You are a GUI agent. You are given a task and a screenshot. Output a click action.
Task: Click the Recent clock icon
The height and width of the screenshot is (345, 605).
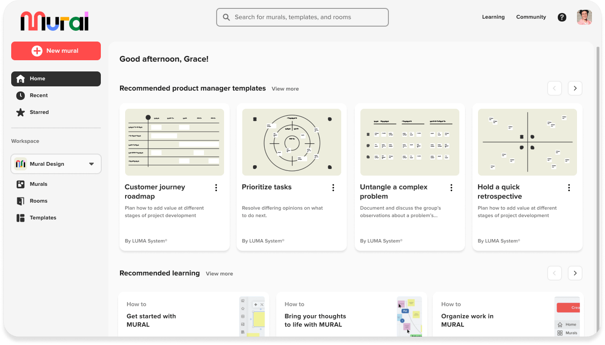tap(21, 96)
